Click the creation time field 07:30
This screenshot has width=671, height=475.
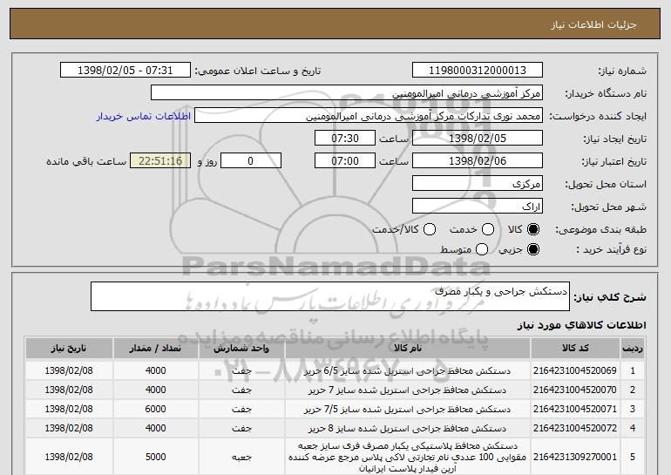point(345,139)
